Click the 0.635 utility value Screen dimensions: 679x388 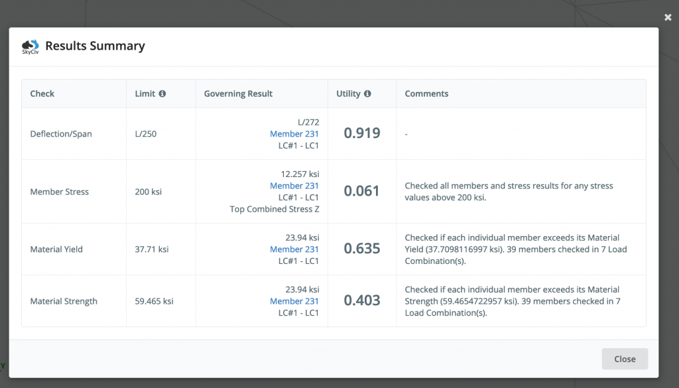tap(362, 249)
